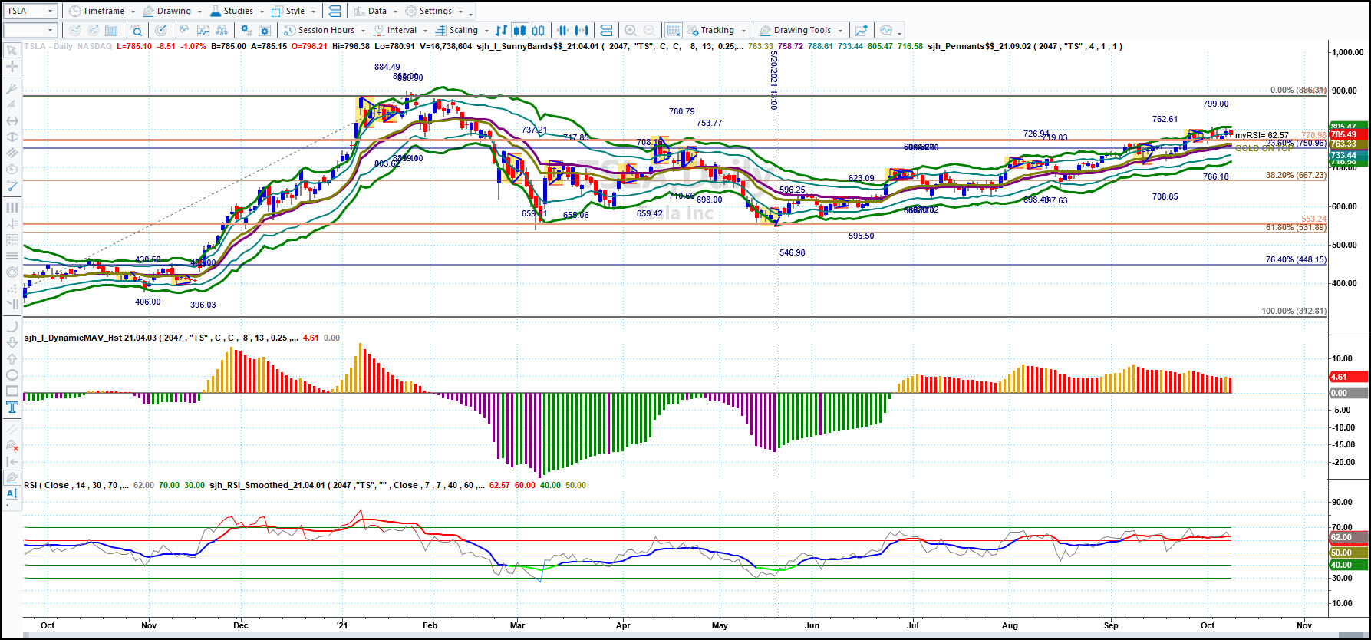Toggle decrease bar spacing button

point(563,30)
